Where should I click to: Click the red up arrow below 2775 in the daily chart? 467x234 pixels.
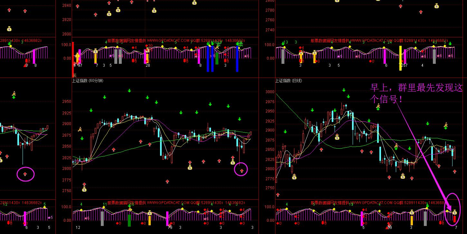click(x=278, y=195)
